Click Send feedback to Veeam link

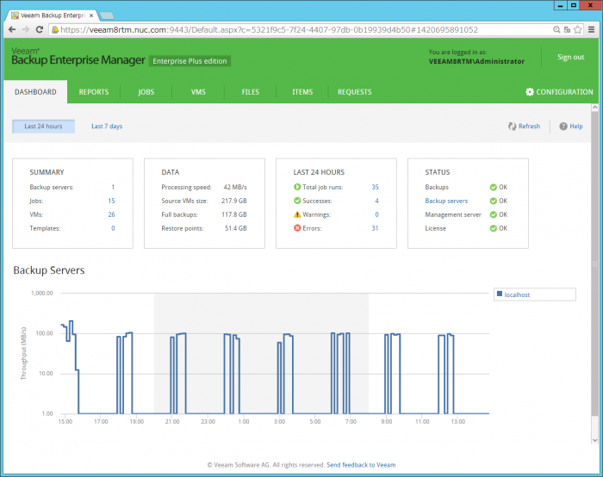361,465
